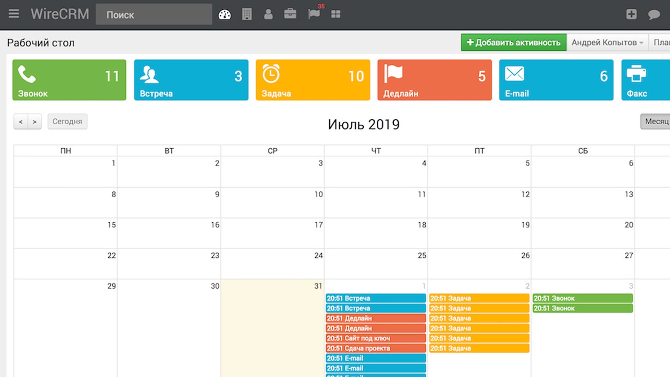This screenshot has height=377, width=670.
Task: Select the orange Дедлайн tile
Action: pos(434,80)
